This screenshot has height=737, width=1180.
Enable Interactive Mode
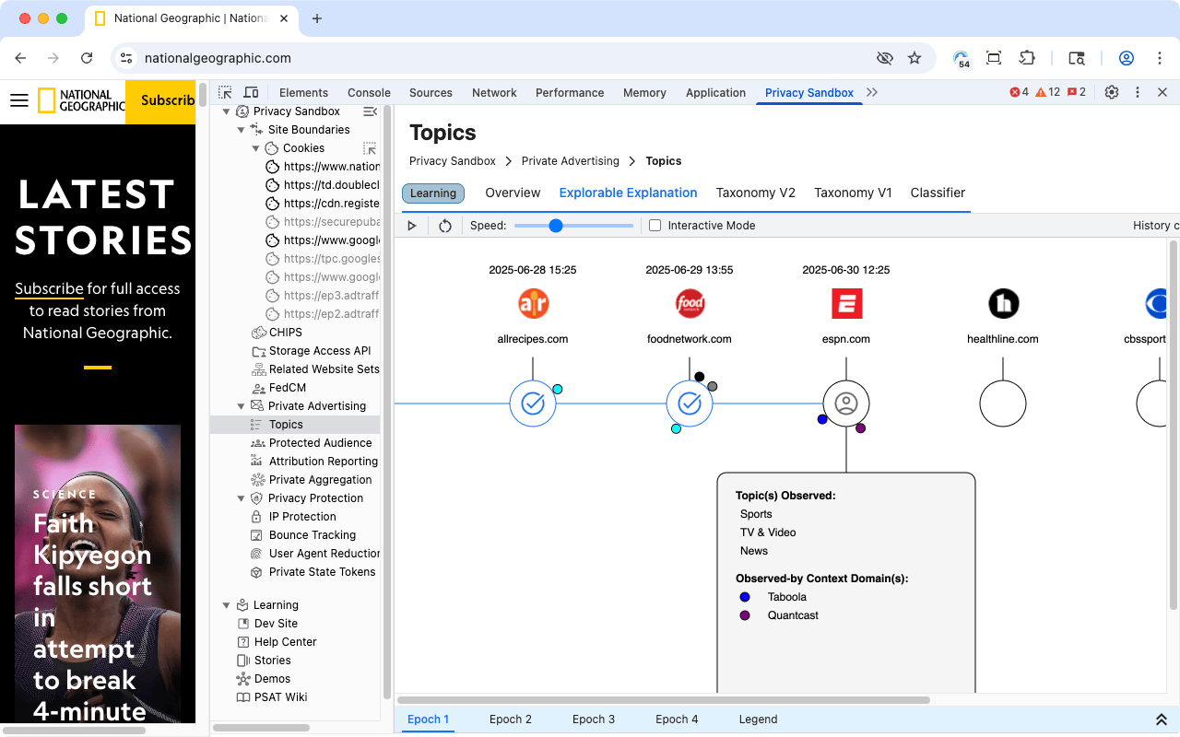(x=655, y=225)
